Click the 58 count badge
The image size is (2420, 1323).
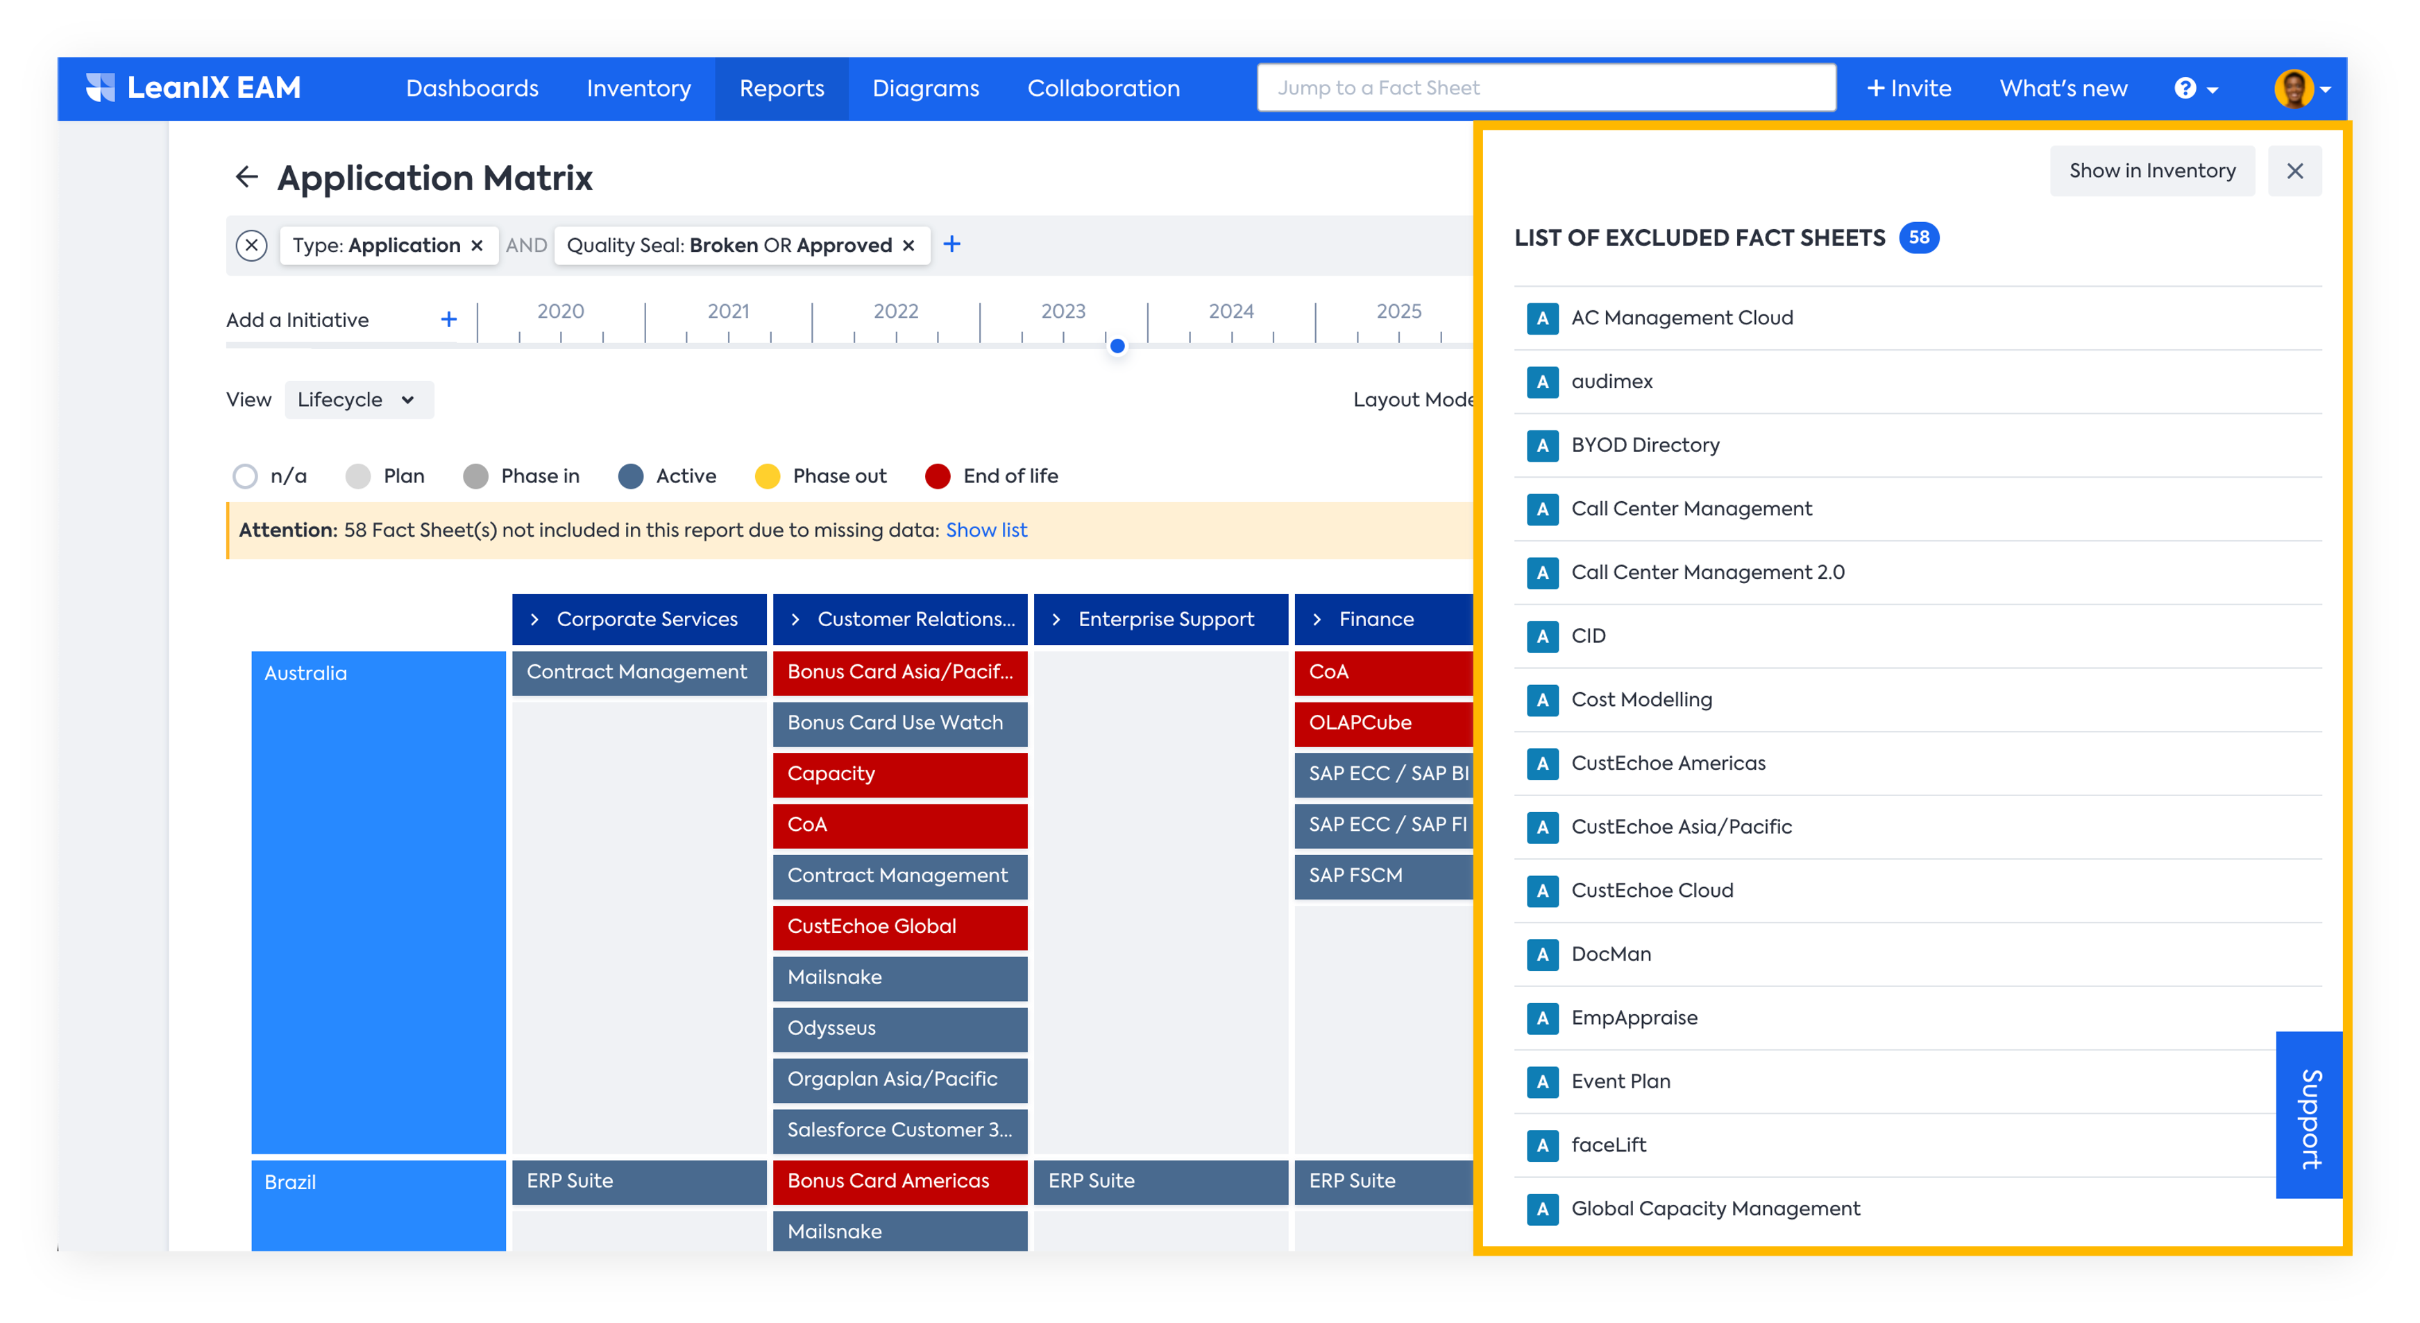[1918, 237]
